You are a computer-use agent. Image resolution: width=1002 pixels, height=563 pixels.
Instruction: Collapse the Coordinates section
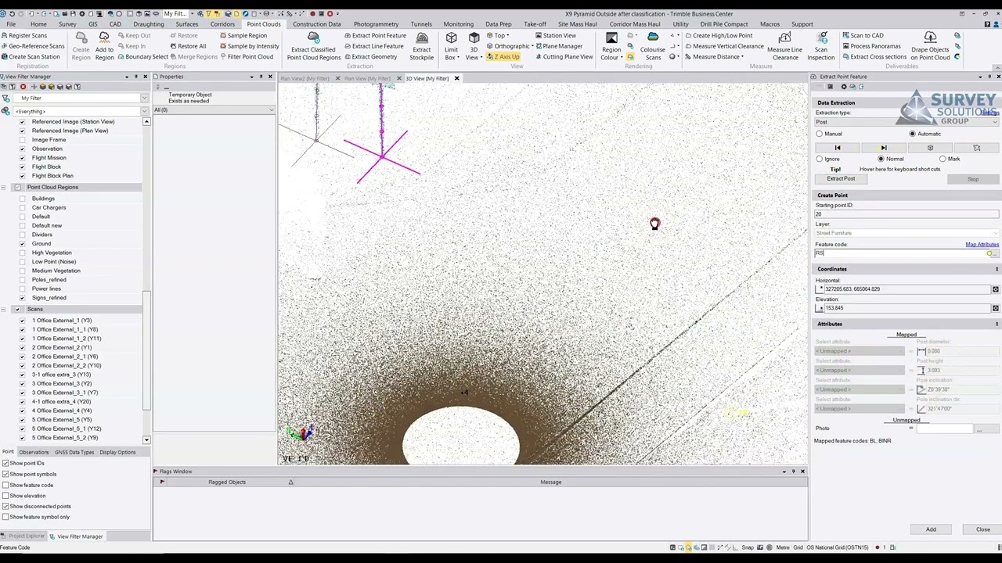click(997, 269)
